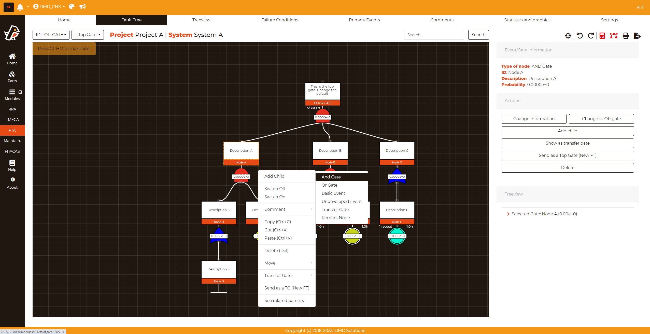Image resolution: width=650 pixels, height=334 pixels.
Task: Click the Change to OR gate button
Action: pyautogui.click(x=601, y=119)
